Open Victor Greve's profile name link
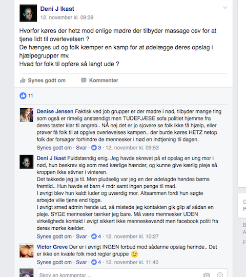 [x=52, y=247]
